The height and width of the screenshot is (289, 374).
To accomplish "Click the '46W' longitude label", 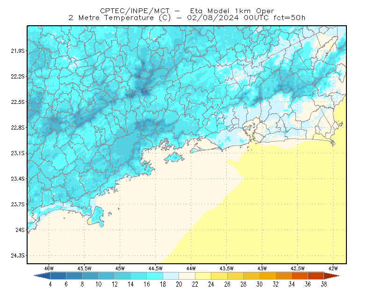I will [x=49, y=268].
